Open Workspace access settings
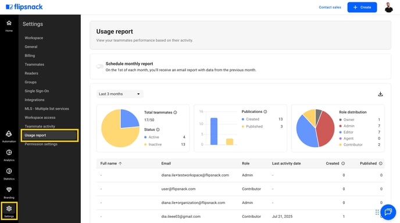 [40, 118]
